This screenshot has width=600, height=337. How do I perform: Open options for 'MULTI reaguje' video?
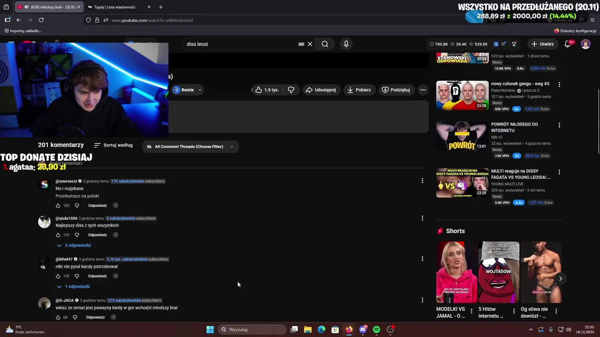point(559,172)
